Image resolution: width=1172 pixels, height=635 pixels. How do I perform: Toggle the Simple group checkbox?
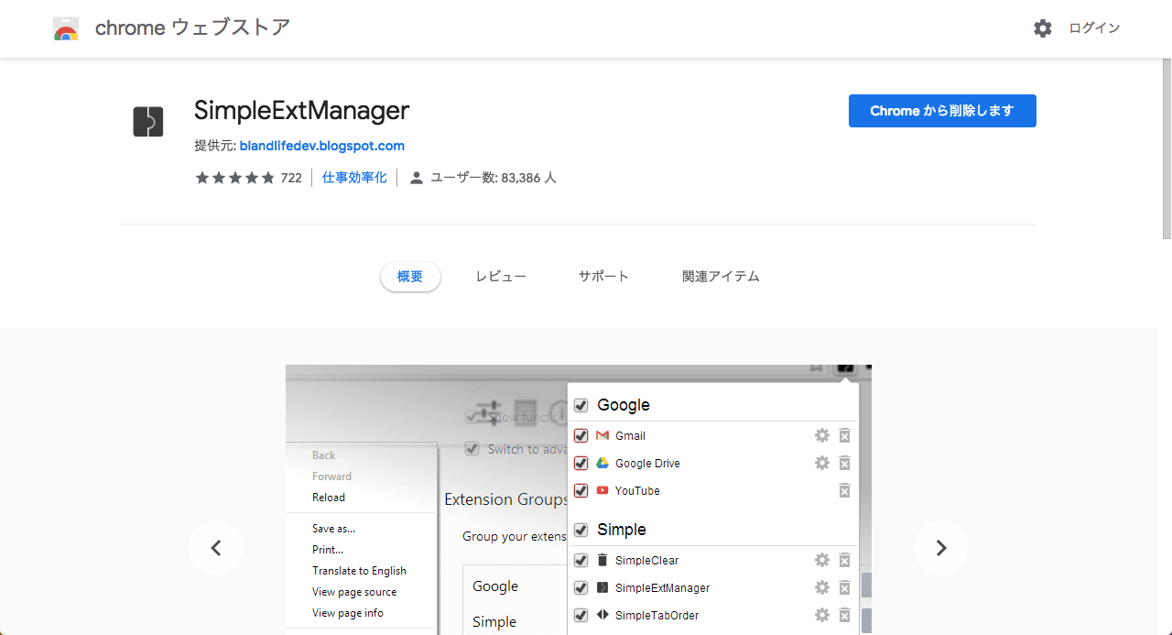[x=581, y=530]
